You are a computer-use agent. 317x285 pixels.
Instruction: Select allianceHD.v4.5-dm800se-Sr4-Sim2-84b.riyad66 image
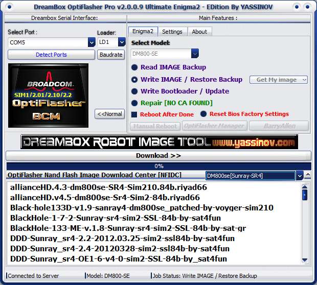105,198
